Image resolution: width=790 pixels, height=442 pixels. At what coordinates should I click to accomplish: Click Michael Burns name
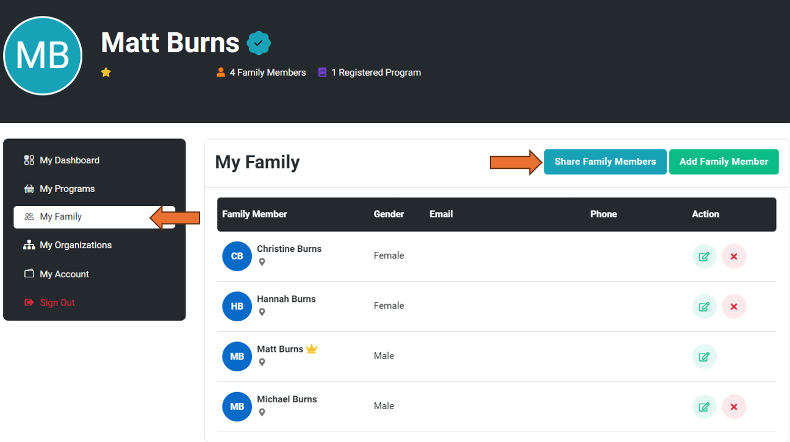tap(287, 399)
